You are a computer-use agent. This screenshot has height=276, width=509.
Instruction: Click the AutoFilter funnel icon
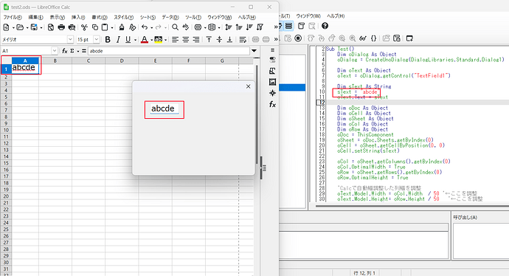pyautogui.click(x=260, y=27)
